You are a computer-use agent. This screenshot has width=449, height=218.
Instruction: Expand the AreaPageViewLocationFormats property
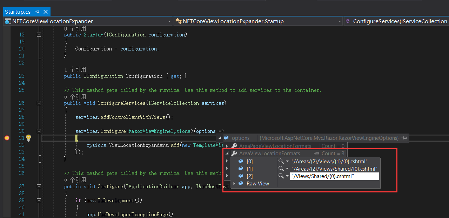click(x=227, y=146)
